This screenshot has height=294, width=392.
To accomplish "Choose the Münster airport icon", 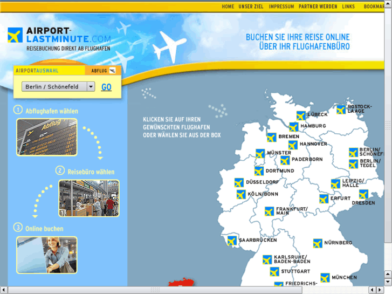I will [260, 153].
